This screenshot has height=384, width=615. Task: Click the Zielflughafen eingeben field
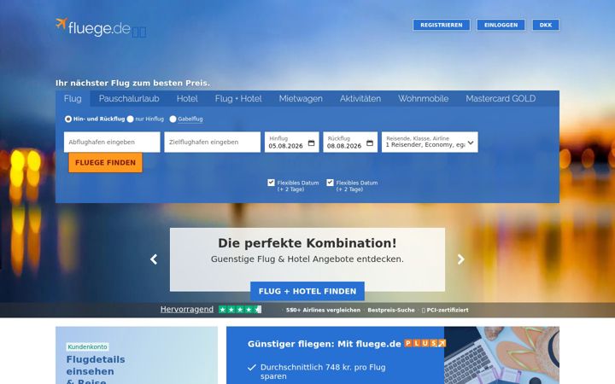(x=212, y=142)
